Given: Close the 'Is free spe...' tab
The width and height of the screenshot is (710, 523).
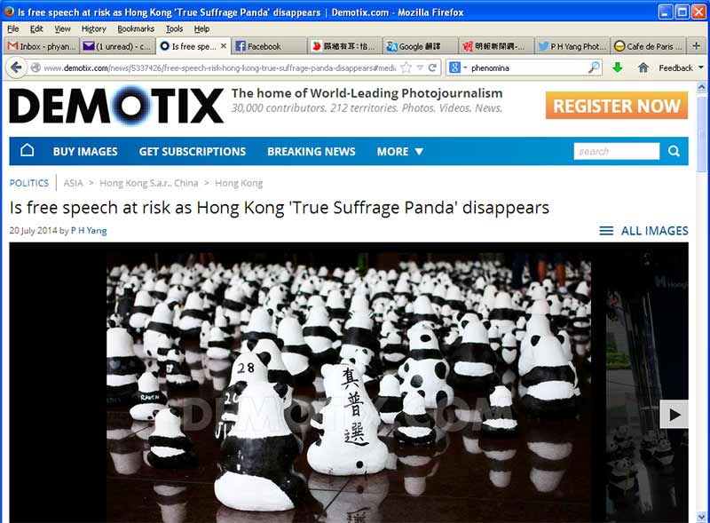Looking at the screenshot, I should pos(224,46).
